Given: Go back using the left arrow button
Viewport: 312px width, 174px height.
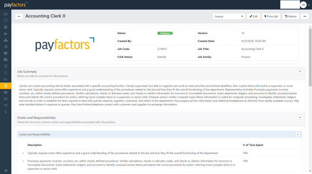Looking at the screenshot, I should [x=19, y=16].
